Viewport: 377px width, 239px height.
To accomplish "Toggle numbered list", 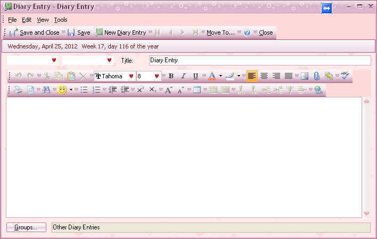I will 96,90.
